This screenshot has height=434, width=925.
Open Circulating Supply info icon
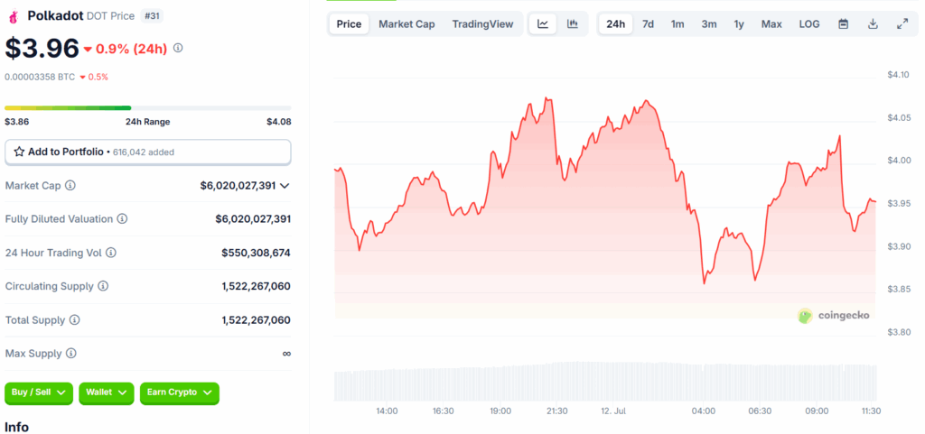pos(103,286)
